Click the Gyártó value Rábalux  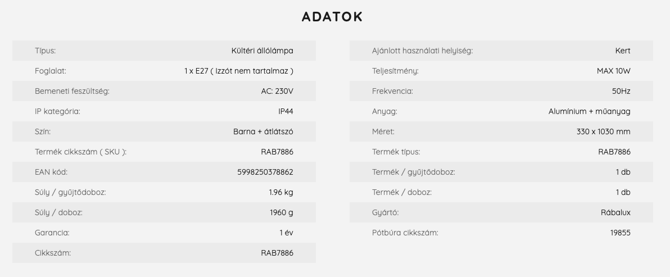[x=615, y=212]
